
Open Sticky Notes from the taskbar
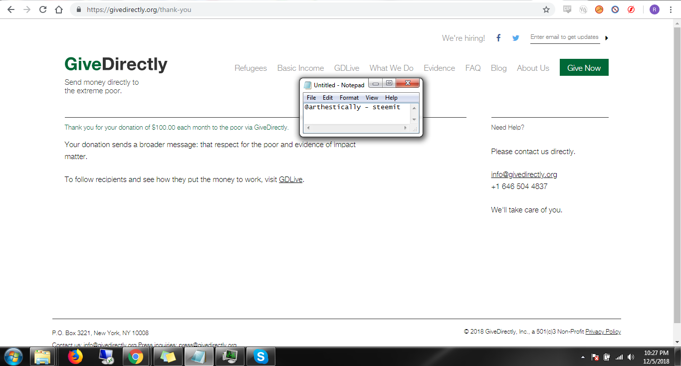pos(169,357)
